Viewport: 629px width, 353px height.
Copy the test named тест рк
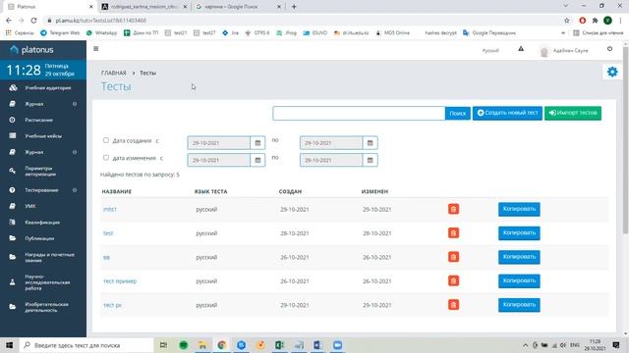(x=519, y=305)
